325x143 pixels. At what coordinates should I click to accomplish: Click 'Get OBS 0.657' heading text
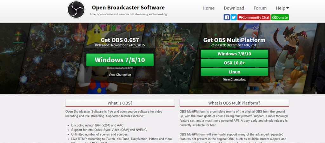pyautogui.click(x=120, y=40)
